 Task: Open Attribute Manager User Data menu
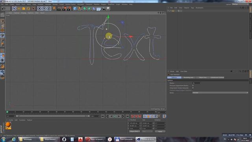(x=183, y=71)
